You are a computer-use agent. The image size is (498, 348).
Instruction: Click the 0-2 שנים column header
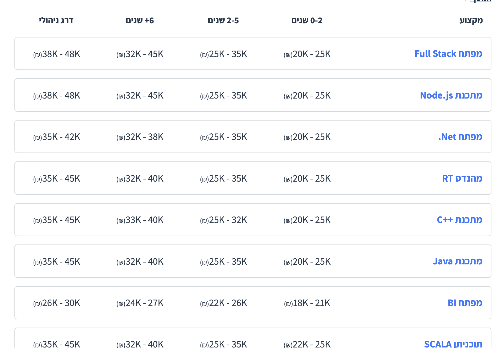(307, 20)
